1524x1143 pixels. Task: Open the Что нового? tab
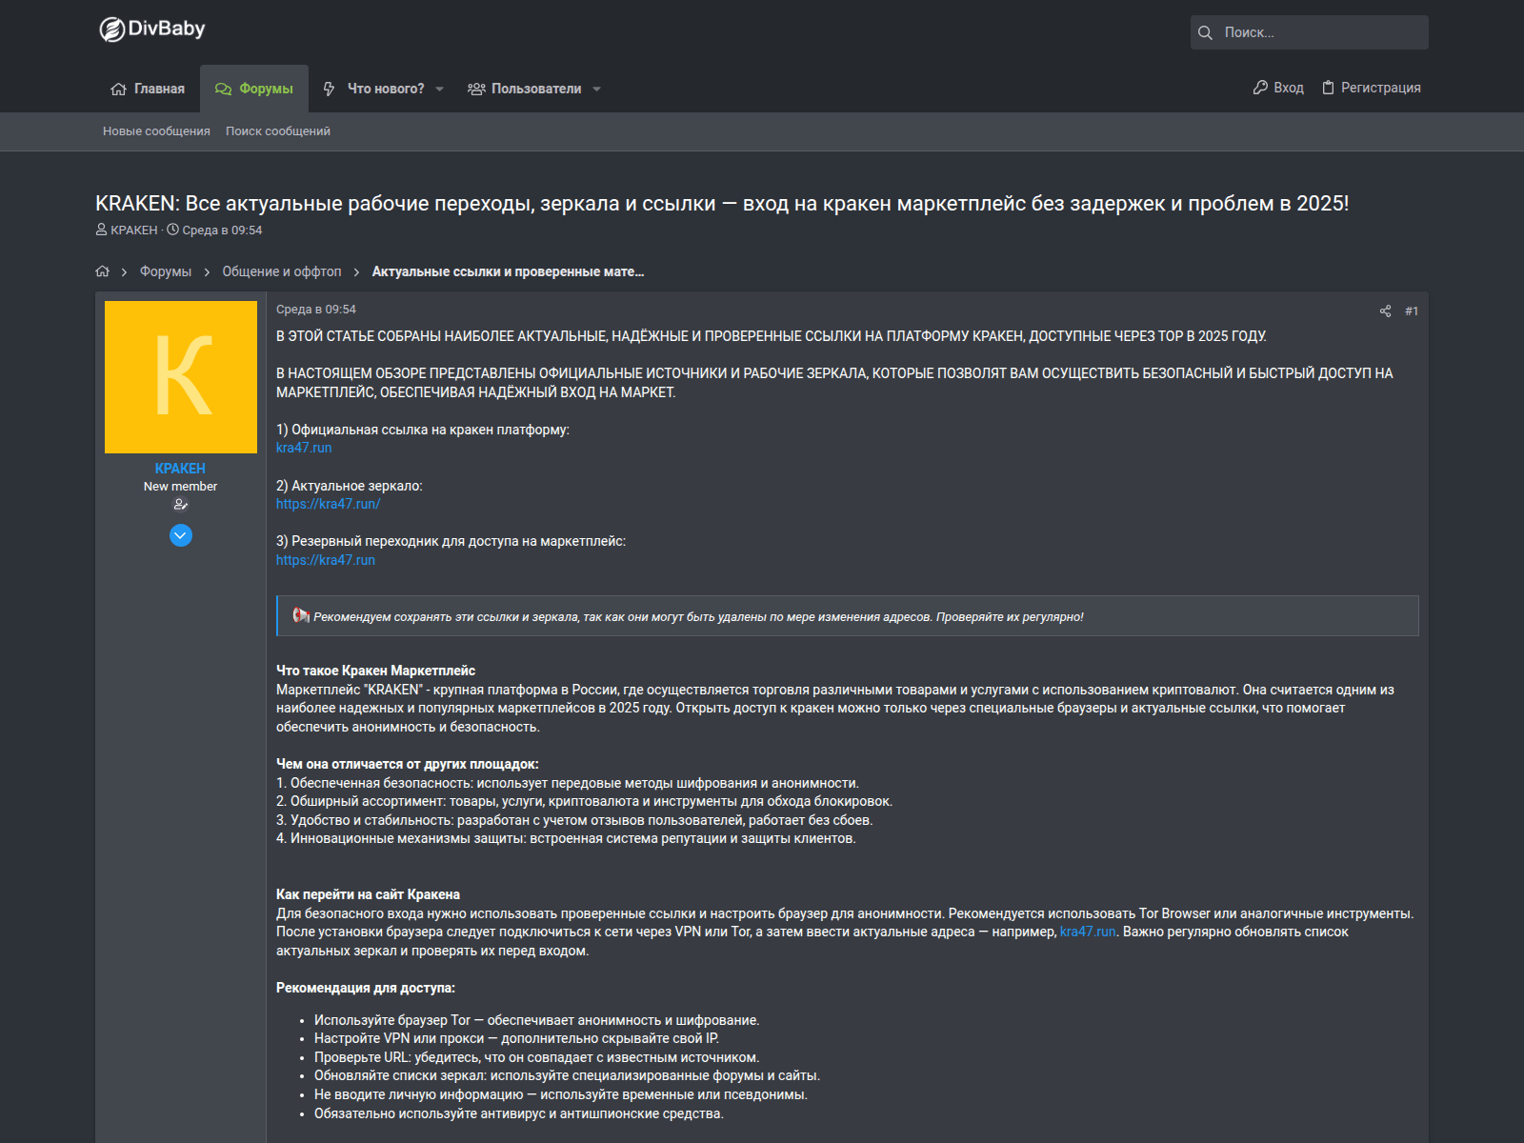coord(373,89)
